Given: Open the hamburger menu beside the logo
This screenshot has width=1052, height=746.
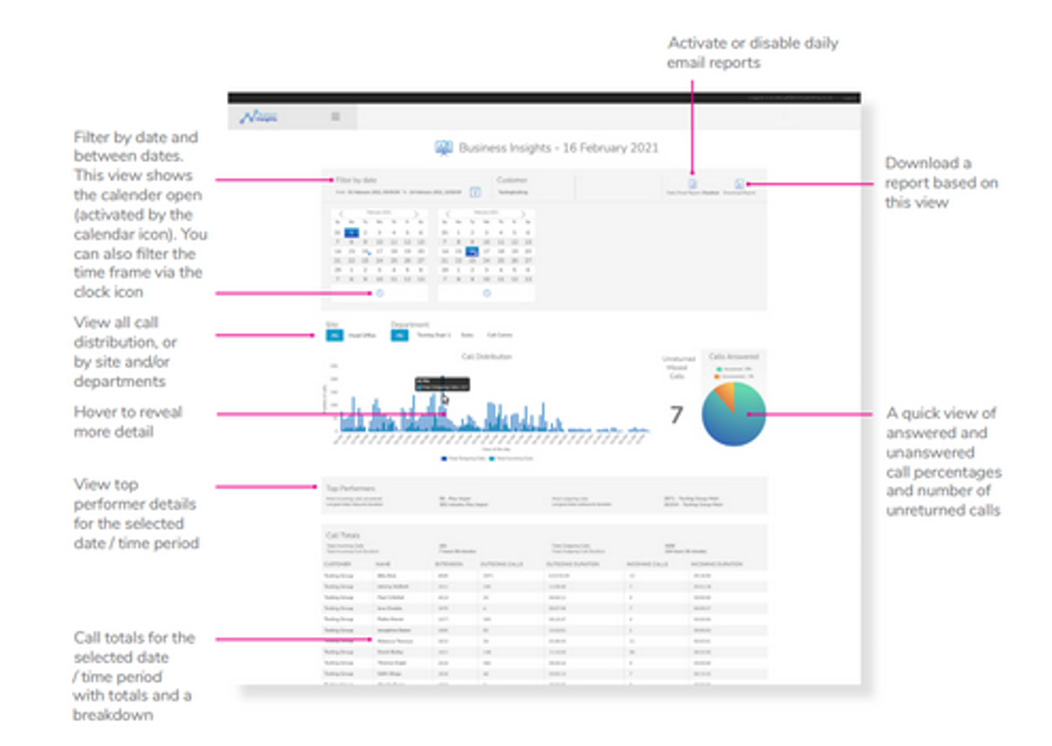Looking at the screenshot, I should 336,116.
